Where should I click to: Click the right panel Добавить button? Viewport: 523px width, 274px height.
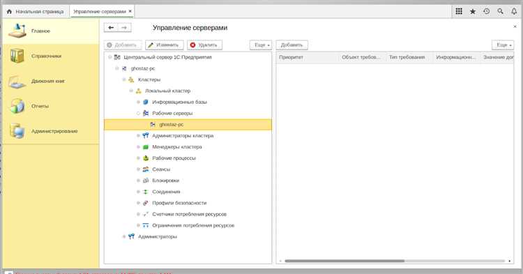pos(292,45)
